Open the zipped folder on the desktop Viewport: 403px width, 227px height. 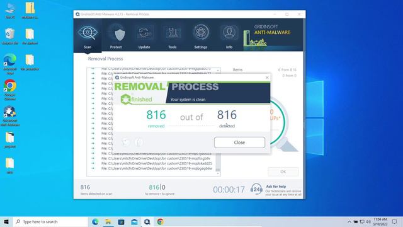coord(30,11)
